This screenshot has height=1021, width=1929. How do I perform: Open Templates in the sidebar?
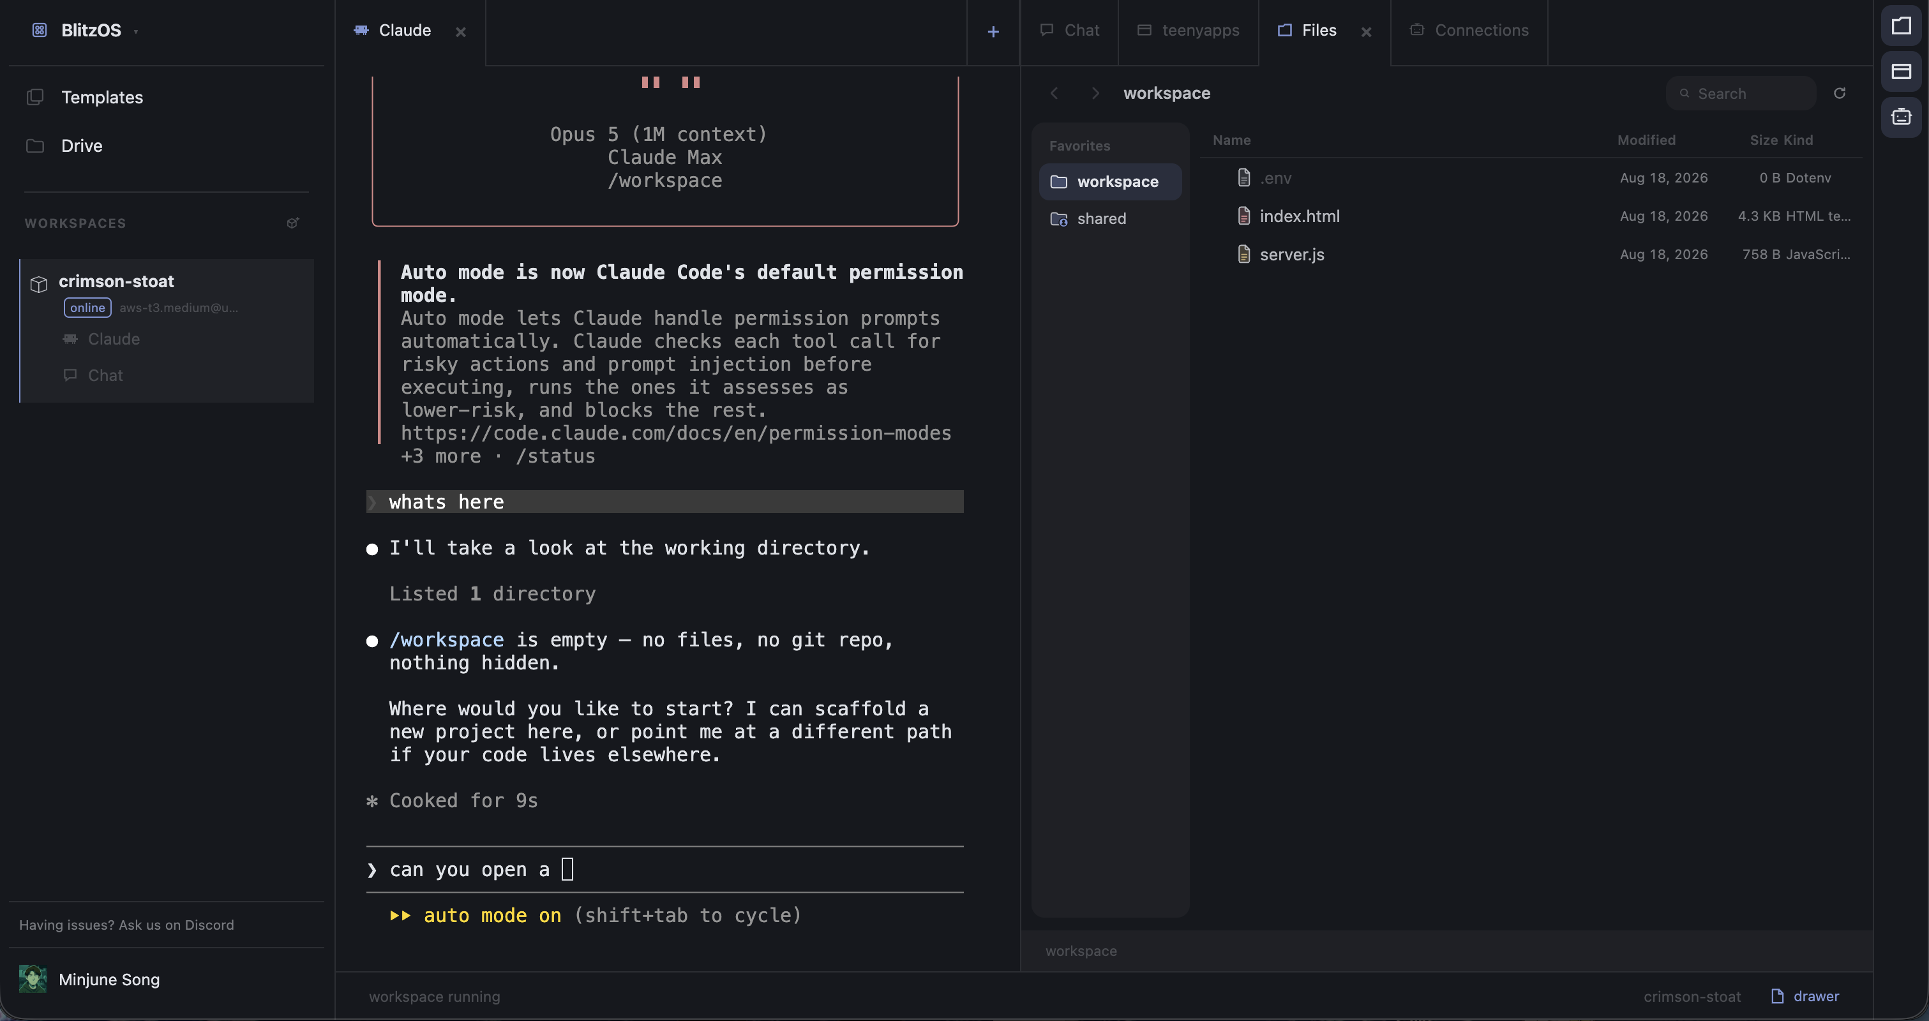[102, 97]
